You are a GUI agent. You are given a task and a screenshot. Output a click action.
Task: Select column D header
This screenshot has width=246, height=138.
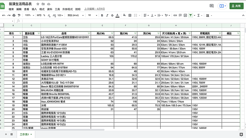[66, 25]
